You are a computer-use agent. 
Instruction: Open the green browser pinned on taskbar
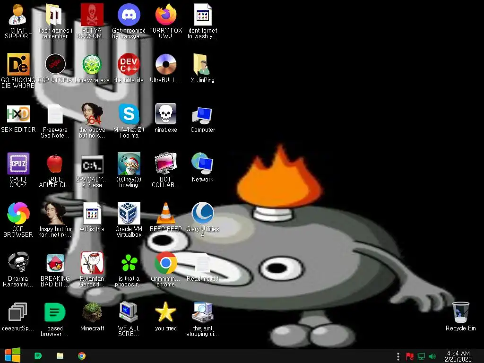38,356
